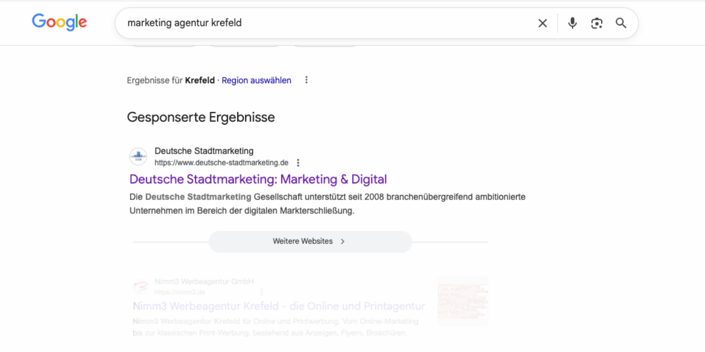Image resolution: width=705 pixels, height=352 pixels.
Task: Click the Nimm3 result thumbnail image
Action: [462, 302]
